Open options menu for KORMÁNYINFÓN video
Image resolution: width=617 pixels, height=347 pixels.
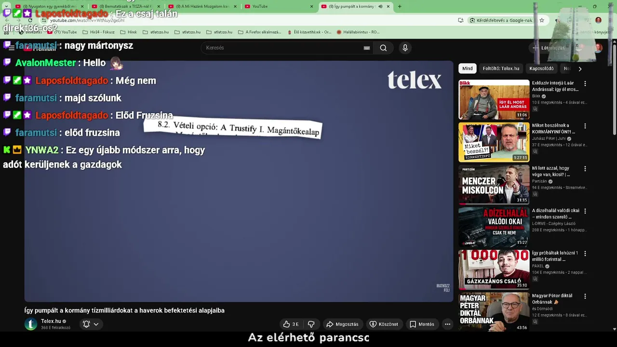coord(585,126)
